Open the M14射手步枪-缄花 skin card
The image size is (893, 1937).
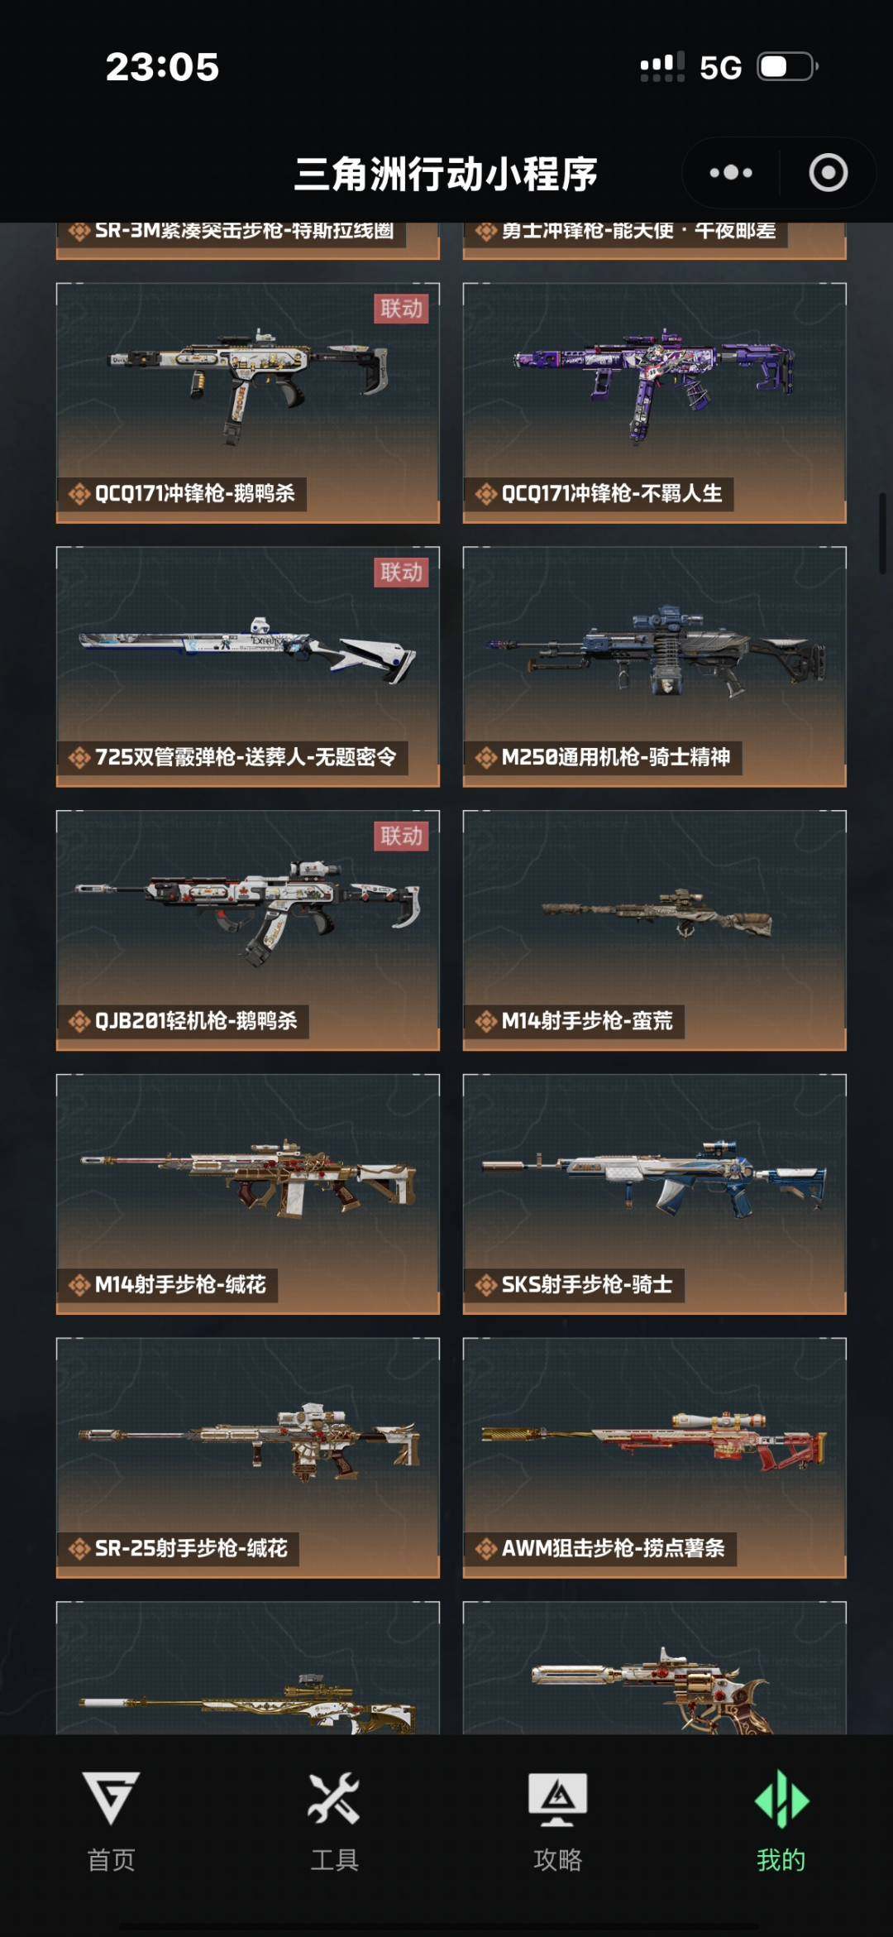pos(248,1194)
